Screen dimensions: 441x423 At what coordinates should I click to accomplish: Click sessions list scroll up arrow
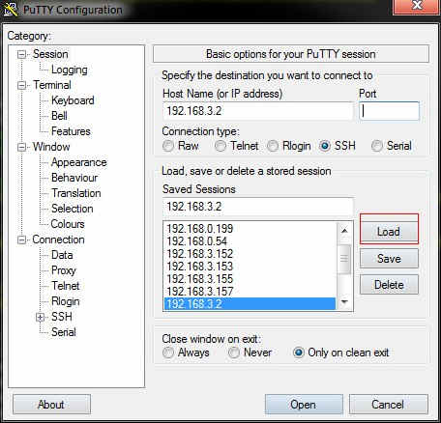[344, 231]
